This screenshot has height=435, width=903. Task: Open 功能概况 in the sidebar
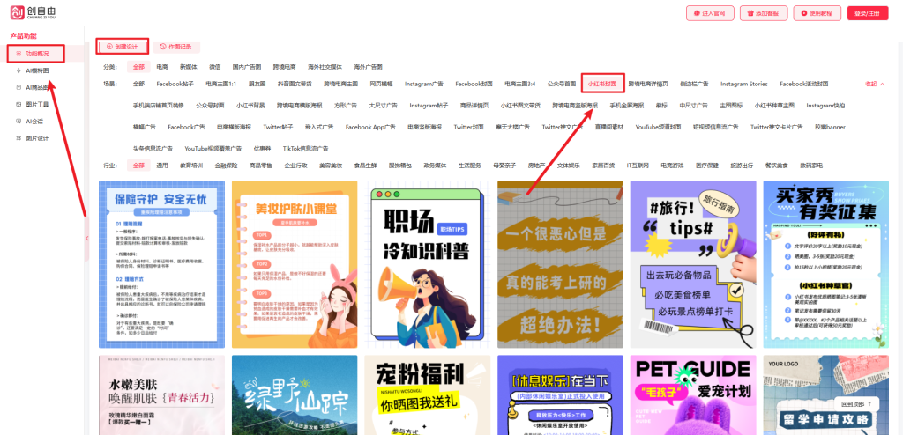(36, 53)
